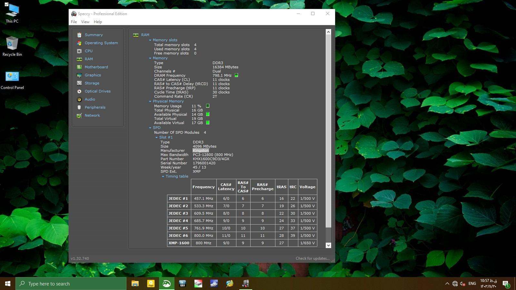
Task: Select the Storage drive icon
Action: (x=79, y=83)
